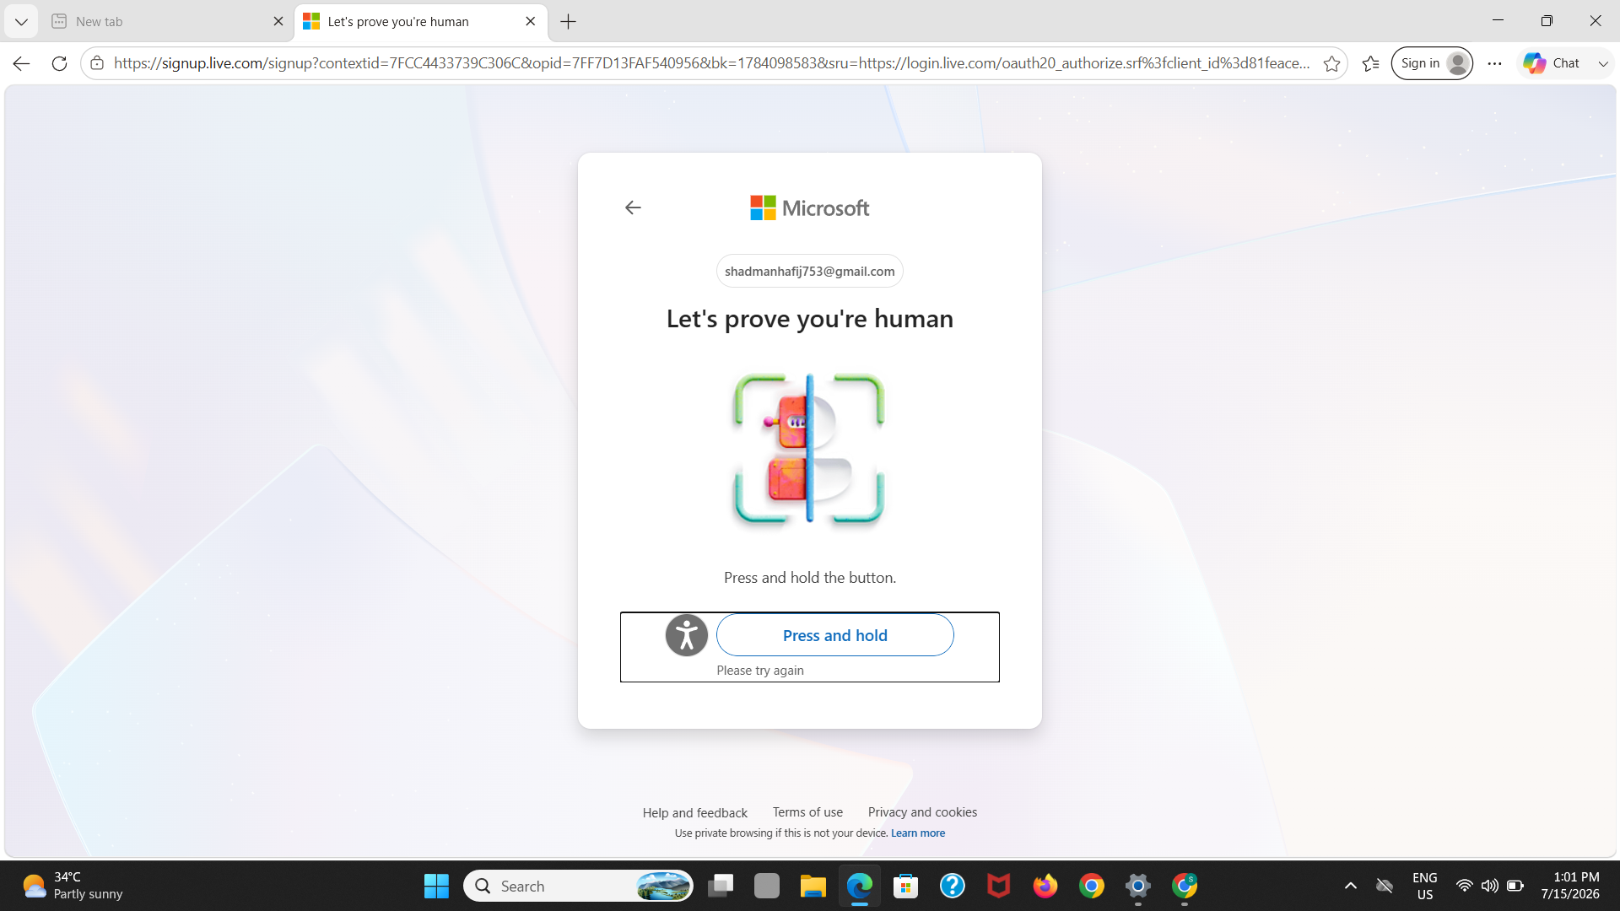Click the Press and hold verification button

point(834,635)
